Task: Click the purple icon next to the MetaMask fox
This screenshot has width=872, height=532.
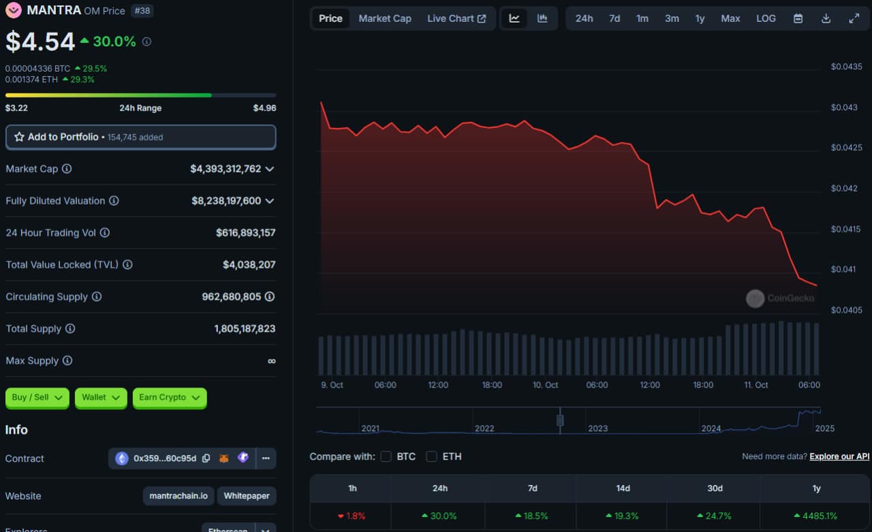Action: [243, 458]
